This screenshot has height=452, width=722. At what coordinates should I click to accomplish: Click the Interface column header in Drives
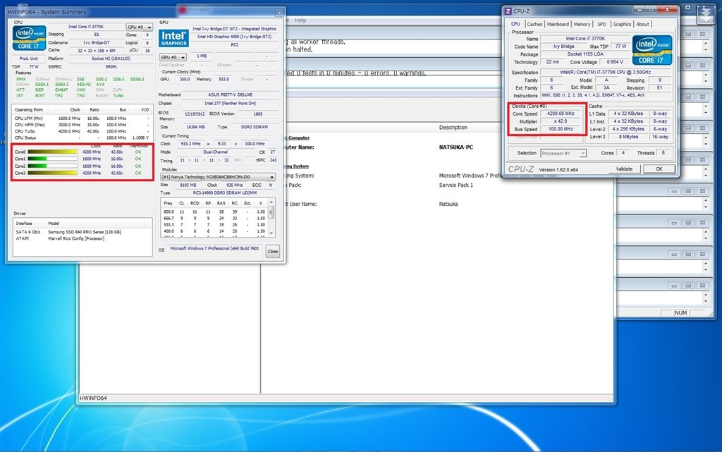[x=30, y=224]
